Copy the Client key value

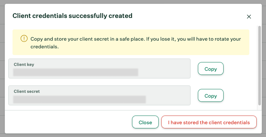210,69
